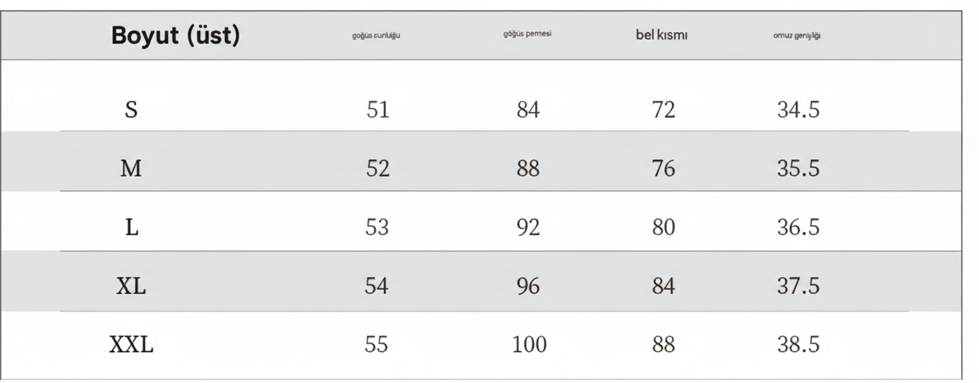Click the 37.5 shoulder width value
The height and width of the screenshot is (383, 979).
click(x=798, y=286)
